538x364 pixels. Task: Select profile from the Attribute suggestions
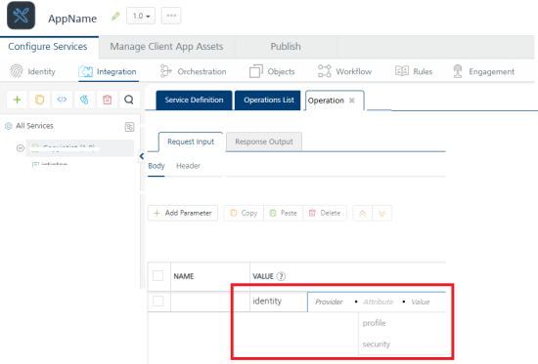point(374,323)
